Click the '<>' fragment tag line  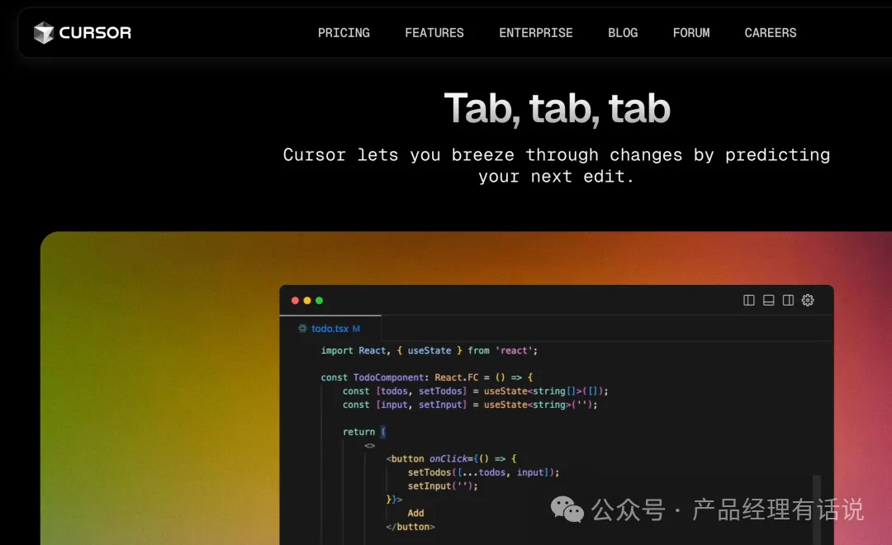(x=370, y=445)
